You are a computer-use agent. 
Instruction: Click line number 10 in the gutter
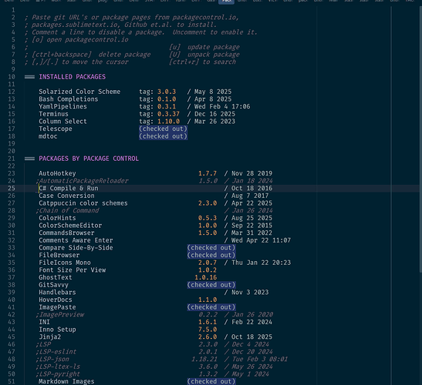click(12, 77)
